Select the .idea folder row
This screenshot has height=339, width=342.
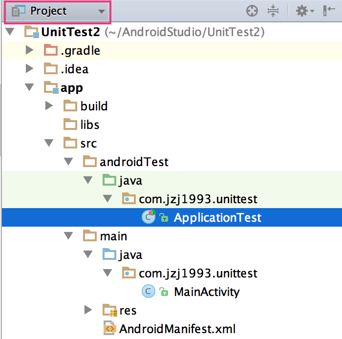(172, 69)
